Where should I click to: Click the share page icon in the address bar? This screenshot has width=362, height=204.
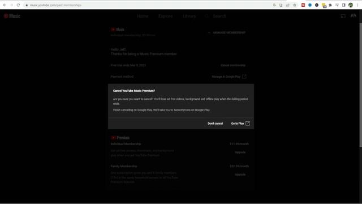click(288, 5)
